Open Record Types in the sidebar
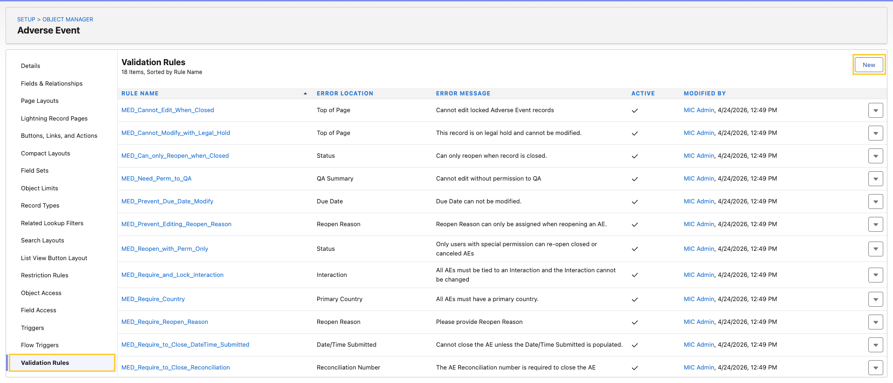The image size is (893, 383). tap(40, 206)
